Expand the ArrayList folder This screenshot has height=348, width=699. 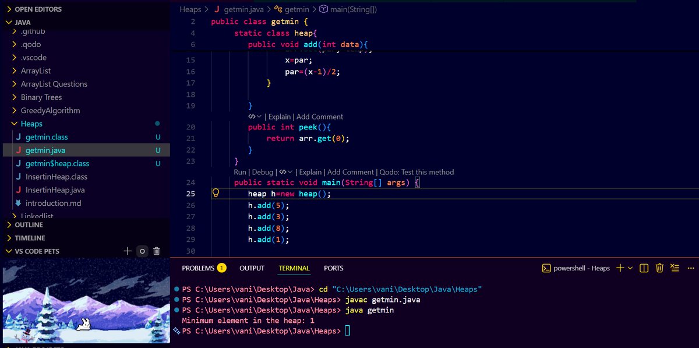coord(15,71)
